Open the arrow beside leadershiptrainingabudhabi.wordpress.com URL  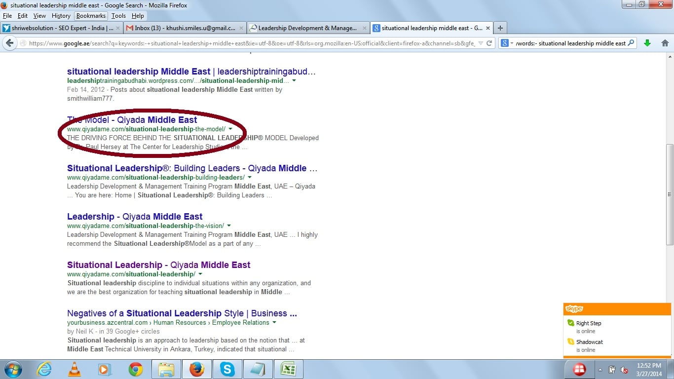click(294, 80)
